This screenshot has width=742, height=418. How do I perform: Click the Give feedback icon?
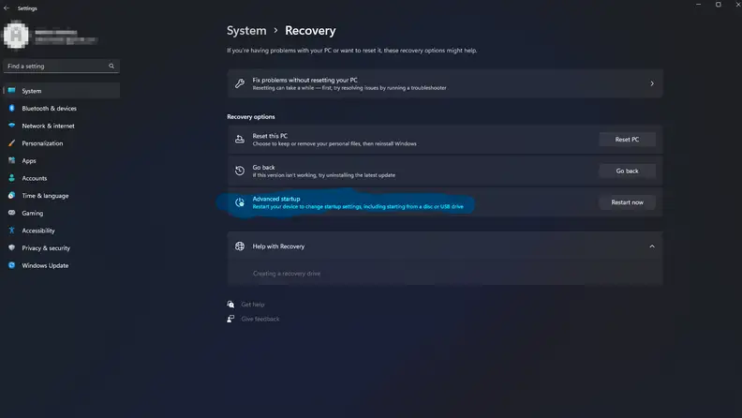(230, 319)
